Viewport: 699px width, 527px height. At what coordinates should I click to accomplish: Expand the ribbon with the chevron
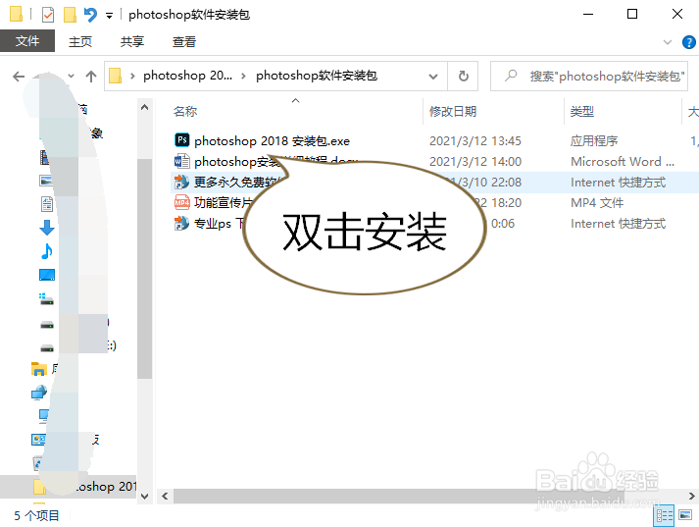[668, 42]
